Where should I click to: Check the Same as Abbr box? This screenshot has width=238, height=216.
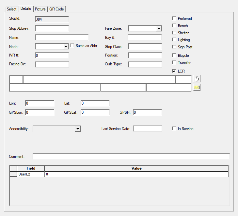(72, 45)
